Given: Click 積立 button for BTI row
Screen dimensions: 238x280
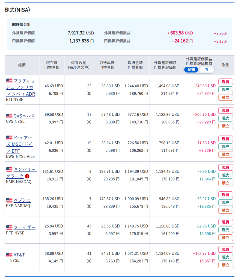Looking at the screenshot, I should [x=226, y=98].
